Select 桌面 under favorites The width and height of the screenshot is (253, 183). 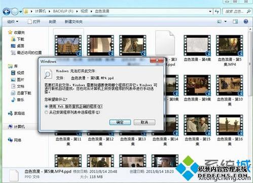point(18,45)
